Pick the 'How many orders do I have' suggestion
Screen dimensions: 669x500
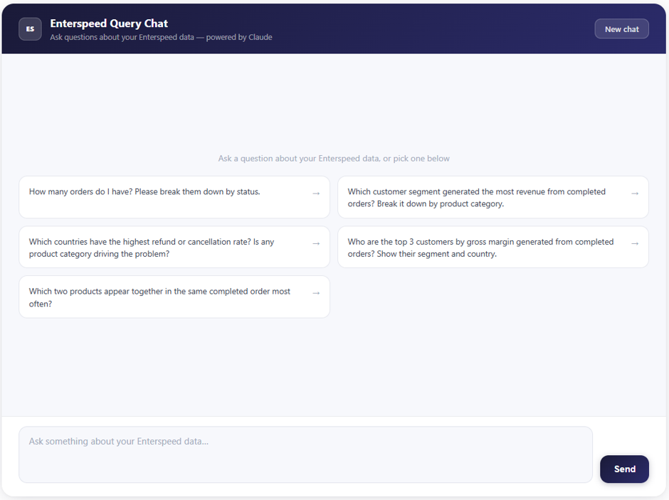174,197
